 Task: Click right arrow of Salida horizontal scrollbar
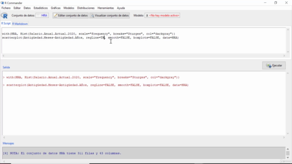tap(284, 138)
